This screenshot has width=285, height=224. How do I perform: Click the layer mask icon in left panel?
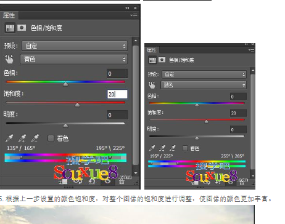(22, 28)
